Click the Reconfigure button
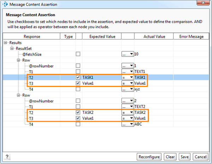 pos(149,157)
